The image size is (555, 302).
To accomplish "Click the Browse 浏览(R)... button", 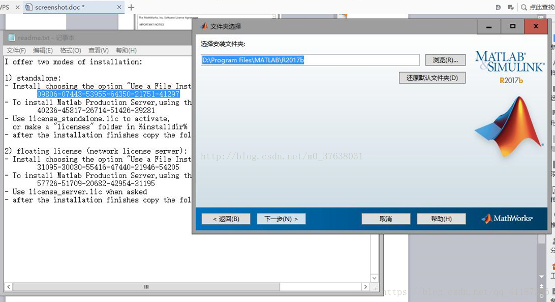I will (445, 60).
